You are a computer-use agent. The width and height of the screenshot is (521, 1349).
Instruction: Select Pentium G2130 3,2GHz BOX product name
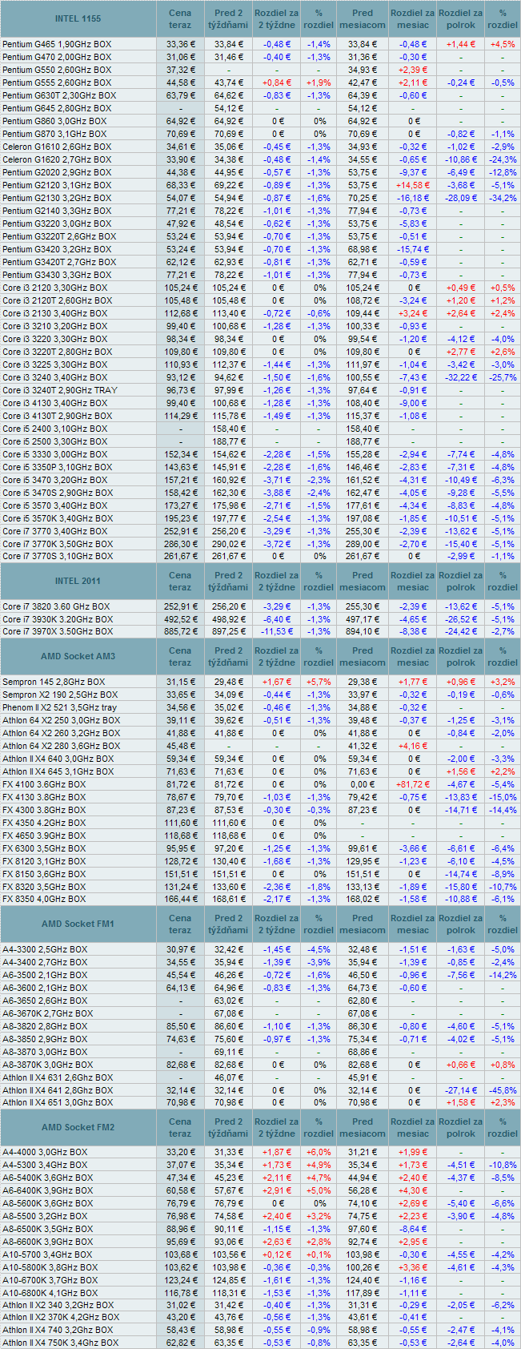click(56, 198)
